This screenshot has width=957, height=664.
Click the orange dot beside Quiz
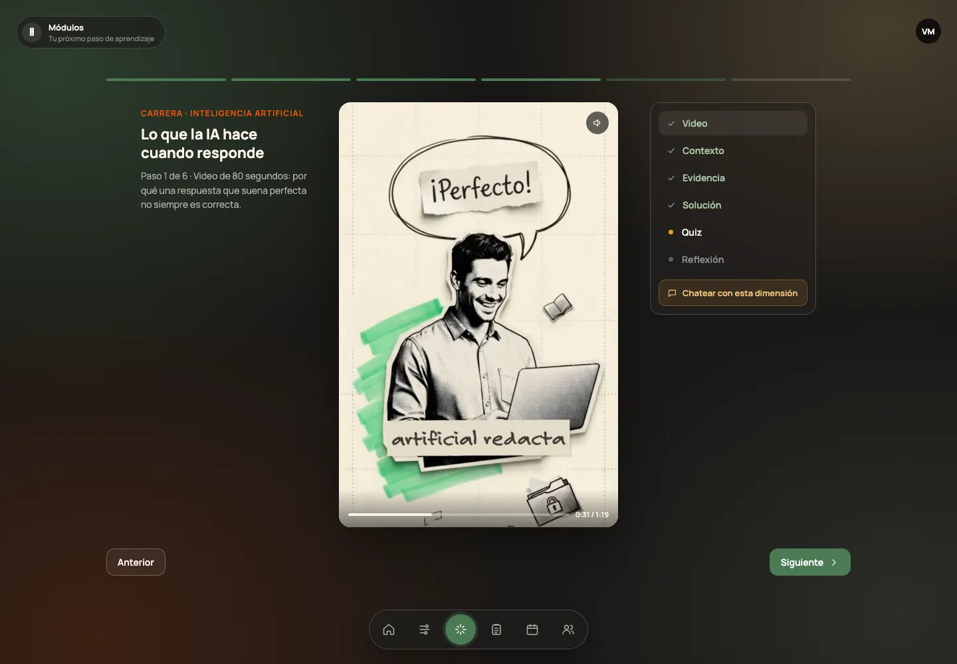671,232
